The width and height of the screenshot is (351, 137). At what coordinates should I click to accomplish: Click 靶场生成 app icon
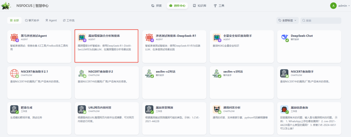[15, 109]
